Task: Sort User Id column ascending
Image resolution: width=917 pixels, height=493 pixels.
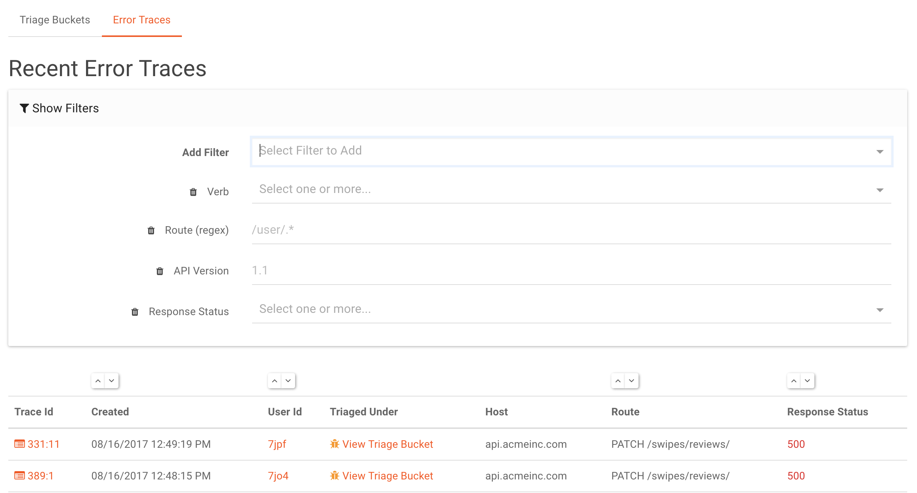Action: [275, 381]
